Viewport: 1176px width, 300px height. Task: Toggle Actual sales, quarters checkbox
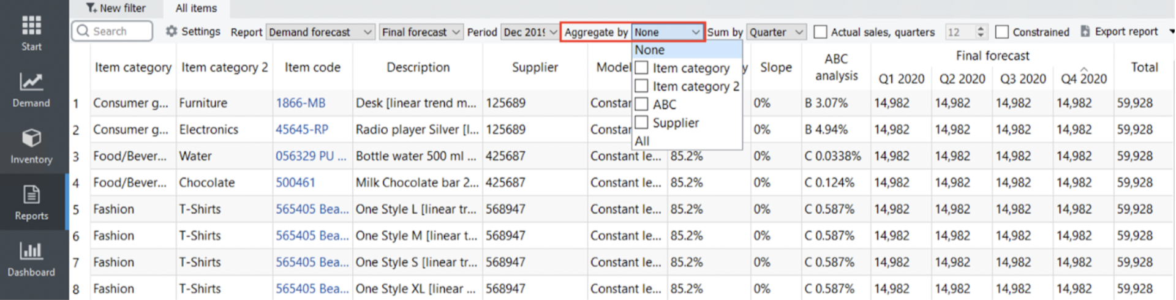tap(820, 32)
